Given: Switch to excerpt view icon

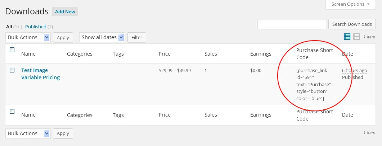Looking at the screenshot, I should click(x=356, y=37).
